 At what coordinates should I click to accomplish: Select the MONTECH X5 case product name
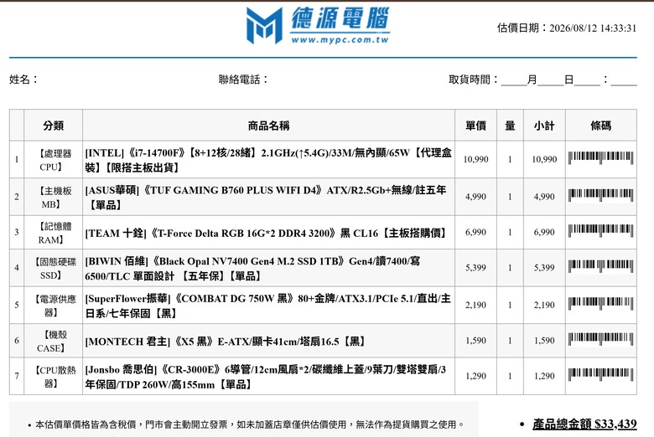pyautogui.click(x=226, y=342)
